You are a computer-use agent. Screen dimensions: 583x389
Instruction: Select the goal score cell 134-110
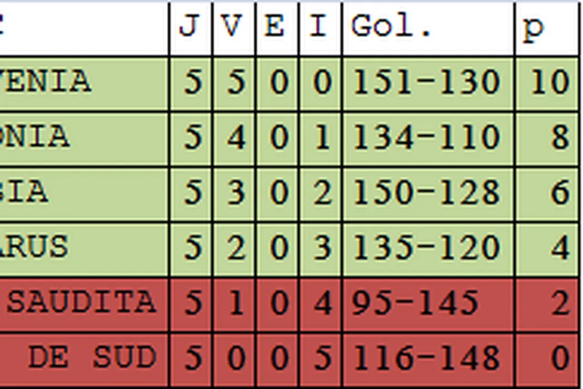pyautogui.click(x=428, y=138)
